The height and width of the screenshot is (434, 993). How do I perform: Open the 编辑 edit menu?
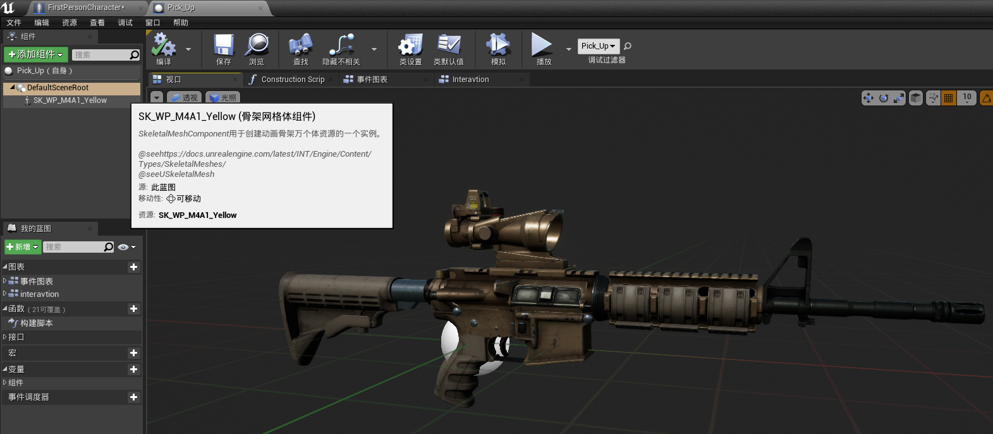tap(42, 23)
